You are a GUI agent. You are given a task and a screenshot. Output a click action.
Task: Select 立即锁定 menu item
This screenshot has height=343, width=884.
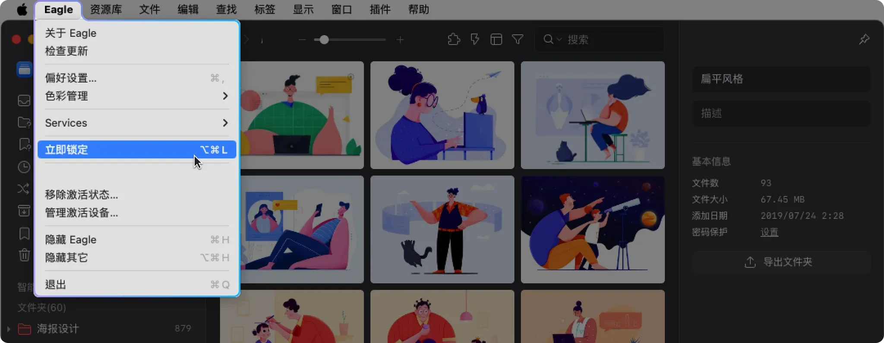[x=137, y=150]
